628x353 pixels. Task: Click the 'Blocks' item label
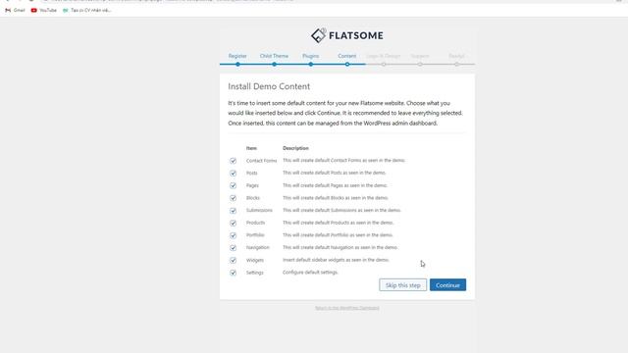(253, 198)
